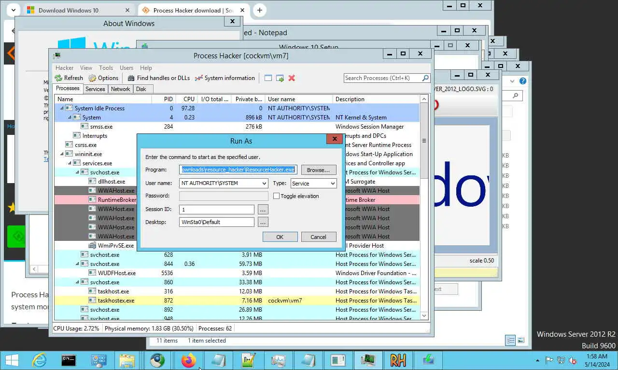Click the network icon in system tray
The height and width of the screenshot is (370, 618).
pos(561,360)
